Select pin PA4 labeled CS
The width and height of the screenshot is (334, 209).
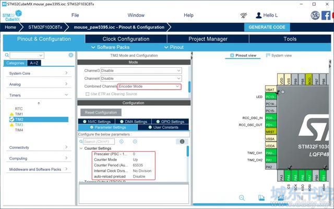pyautogui.click(x=288, y=175)
